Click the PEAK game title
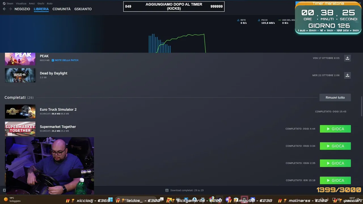The width and height of the screenshot is (363, 204). point(44,56)
